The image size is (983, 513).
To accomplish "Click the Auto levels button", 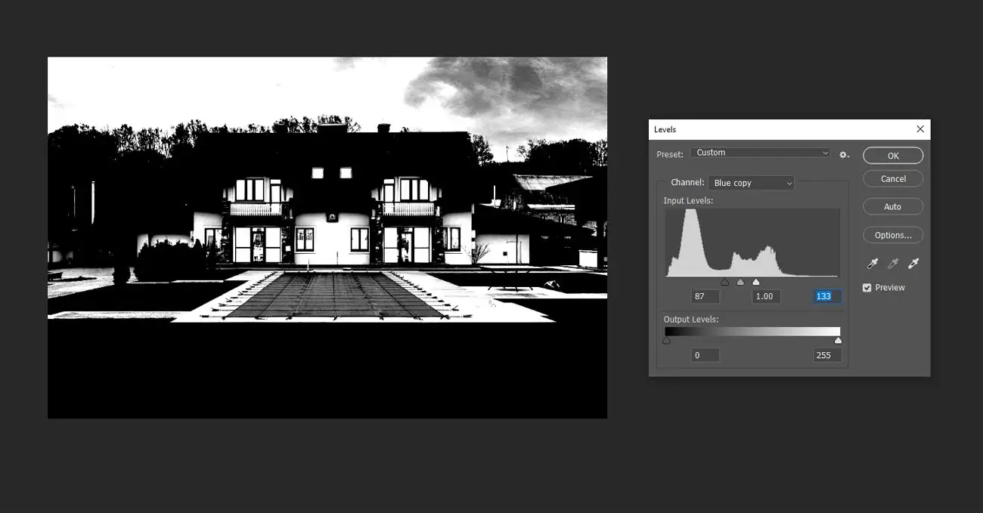I will (x=893, y=207).
